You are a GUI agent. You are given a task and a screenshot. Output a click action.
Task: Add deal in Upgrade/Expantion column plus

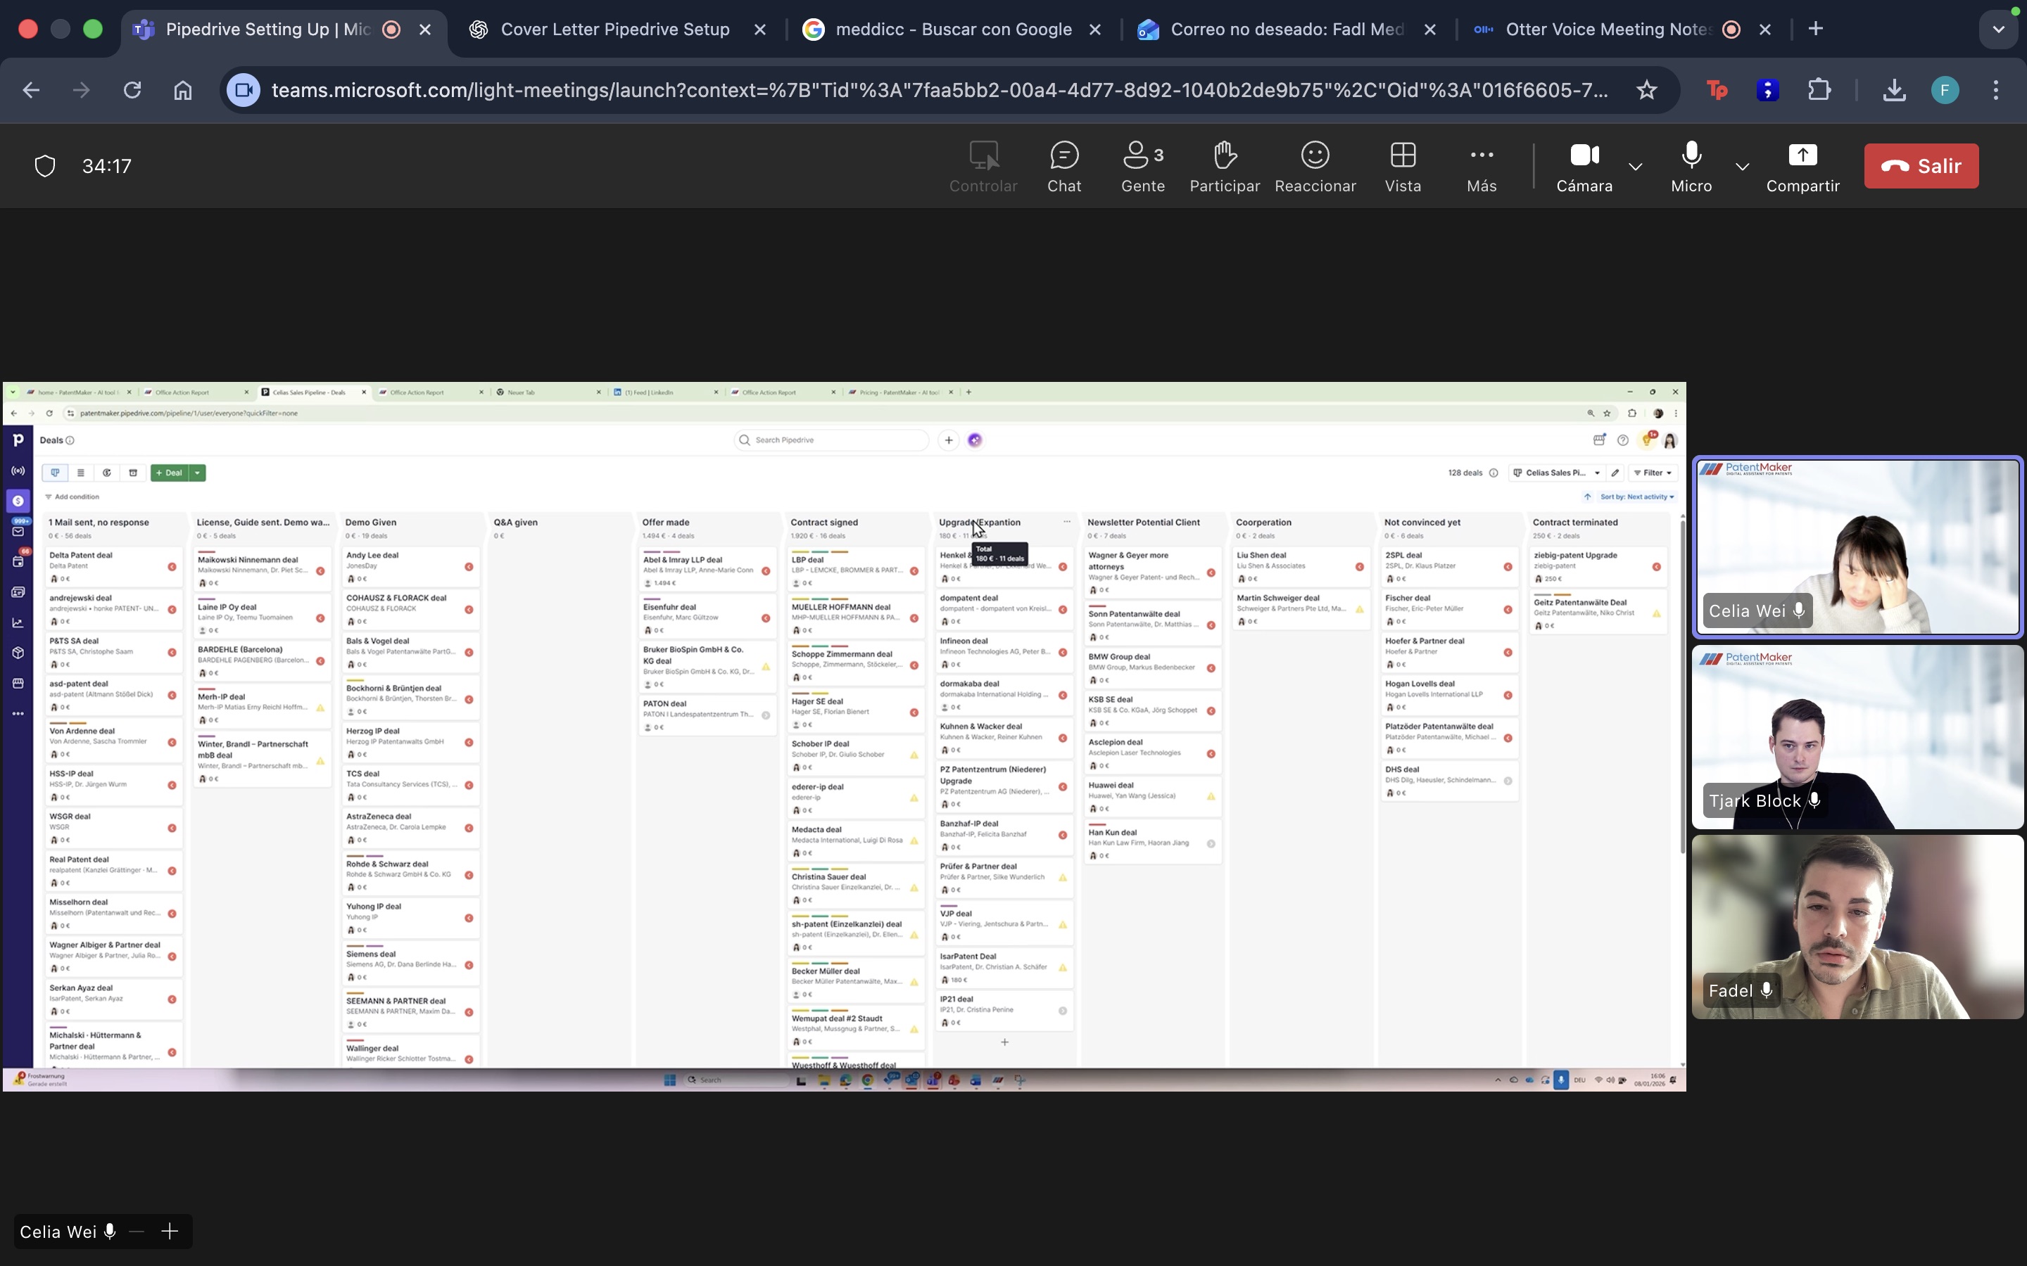point(1004,1042)
